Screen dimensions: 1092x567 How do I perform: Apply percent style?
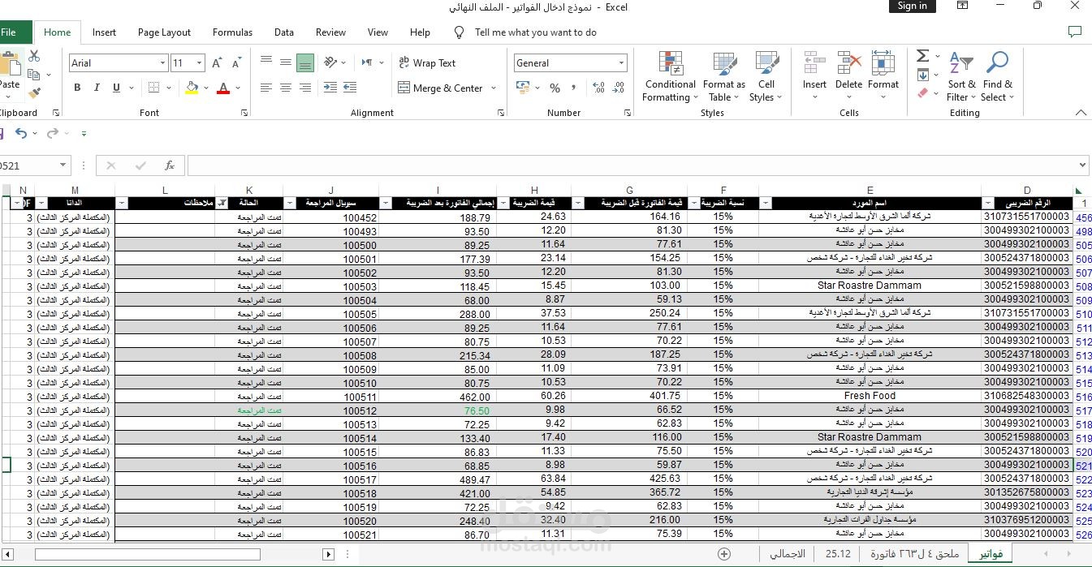pos(555,88)
